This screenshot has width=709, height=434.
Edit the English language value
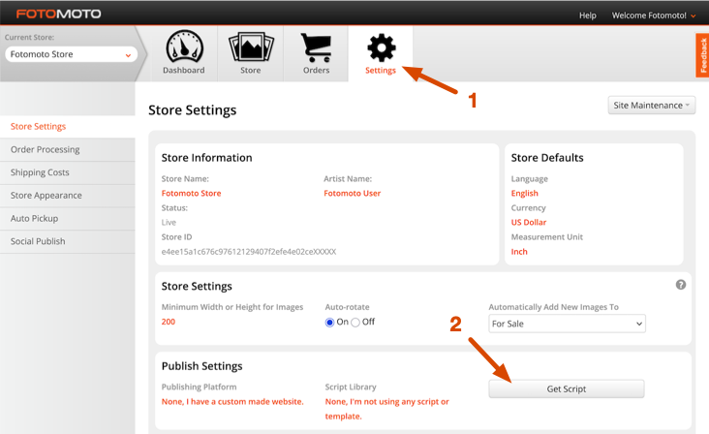click(525, 193)
